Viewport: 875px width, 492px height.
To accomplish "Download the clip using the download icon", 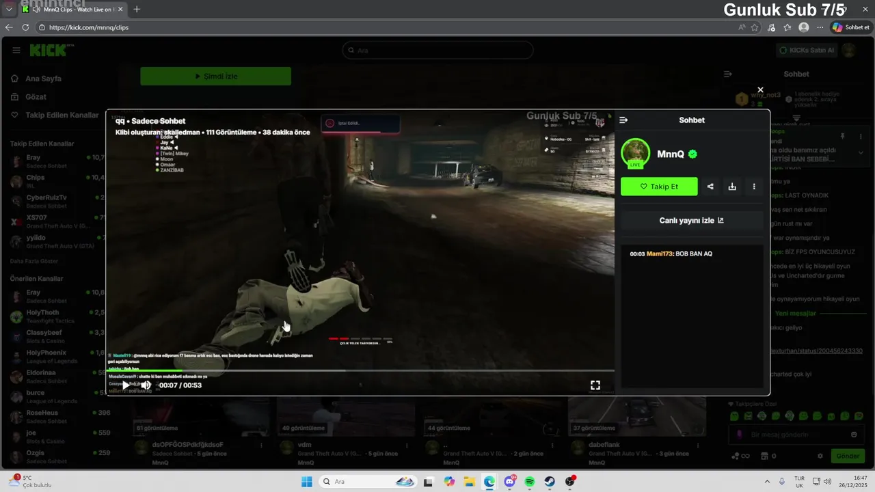I will (x=732, y=187).
